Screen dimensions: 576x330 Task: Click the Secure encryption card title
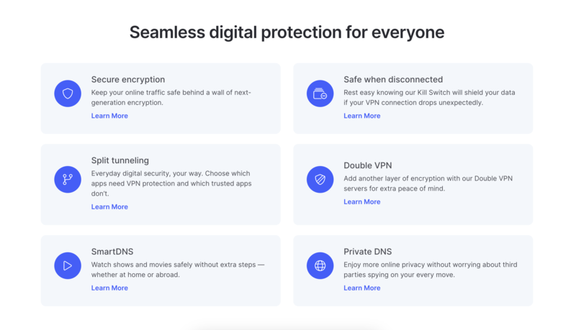click(x=128, y=80)
